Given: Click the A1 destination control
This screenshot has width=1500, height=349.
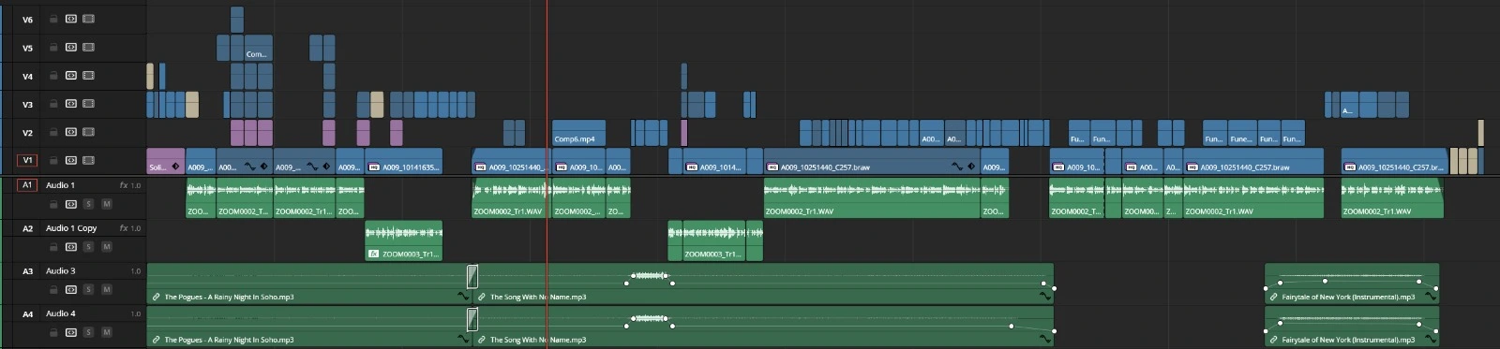Looking at the screenshot, I should [x=27, y=185].
